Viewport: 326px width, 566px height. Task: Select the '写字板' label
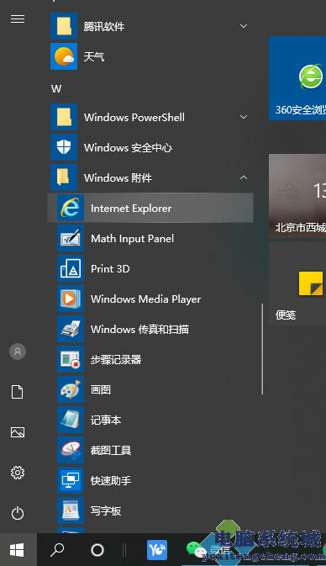coord(106,511)
